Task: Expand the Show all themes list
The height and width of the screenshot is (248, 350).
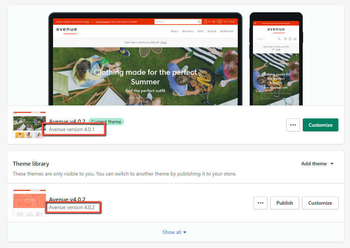Action: point(174,232)
